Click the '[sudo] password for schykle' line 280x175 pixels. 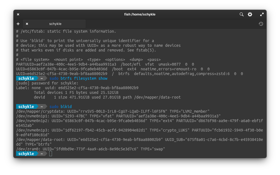(47, 83)
